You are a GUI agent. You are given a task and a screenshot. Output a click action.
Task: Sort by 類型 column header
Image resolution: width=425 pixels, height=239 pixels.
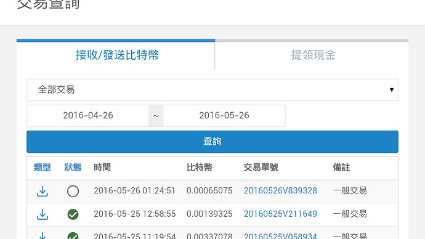pyautogui.click(x=42, y=168)
